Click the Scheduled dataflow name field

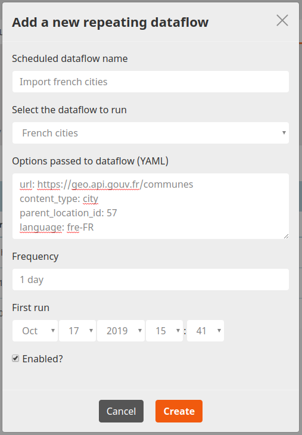click(x=151, y=82)
